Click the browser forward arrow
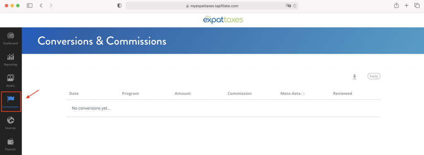 [51, 5]
